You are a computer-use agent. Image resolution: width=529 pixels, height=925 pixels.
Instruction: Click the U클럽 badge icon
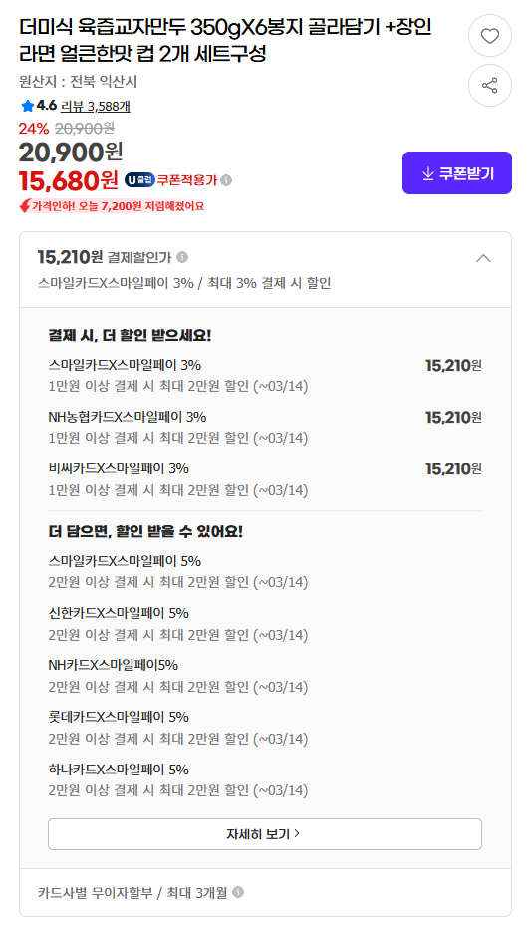click(139, 180)
